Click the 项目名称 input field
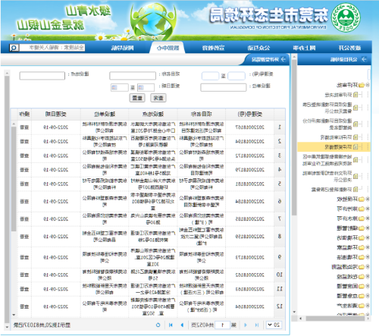 coord(133,76)
